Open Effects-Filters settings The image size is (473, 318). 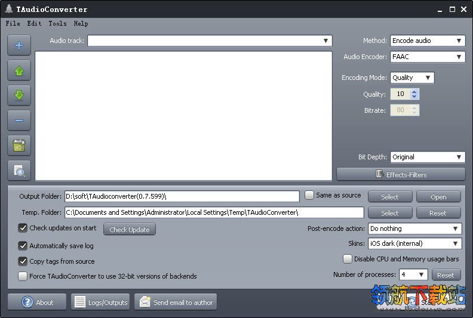401,175
